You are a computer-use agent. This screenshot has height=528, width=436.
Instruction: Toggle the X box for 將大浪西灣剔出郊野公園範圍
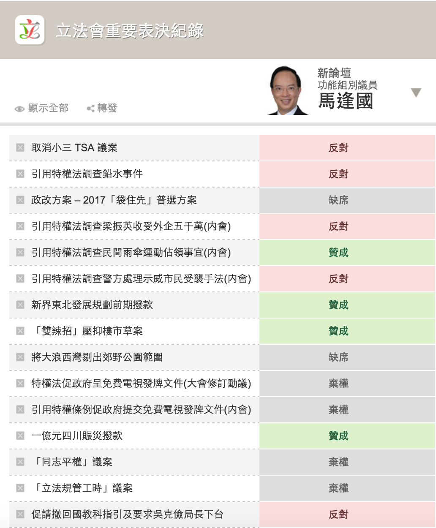[20, 357]
